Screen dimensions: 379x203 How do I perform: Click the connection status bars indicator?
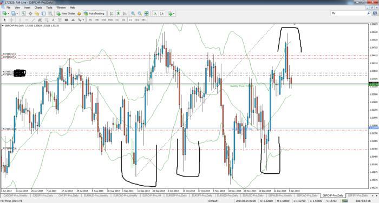click(x=345, y=201)
